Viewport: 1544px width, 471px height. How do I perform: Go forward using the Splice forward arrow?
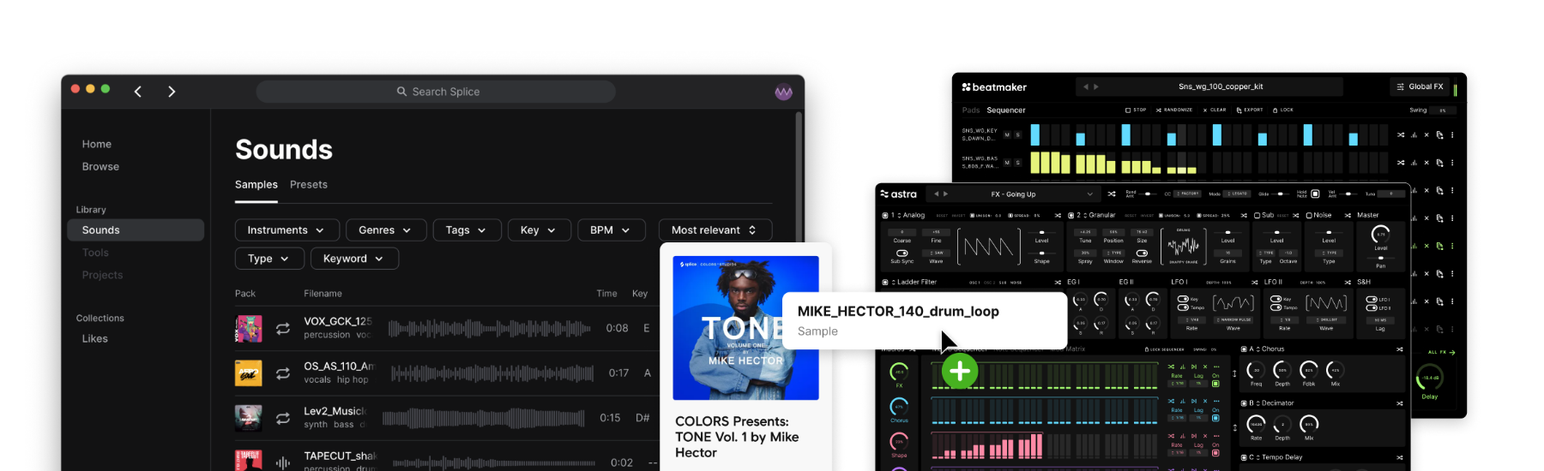coord(172,92)
